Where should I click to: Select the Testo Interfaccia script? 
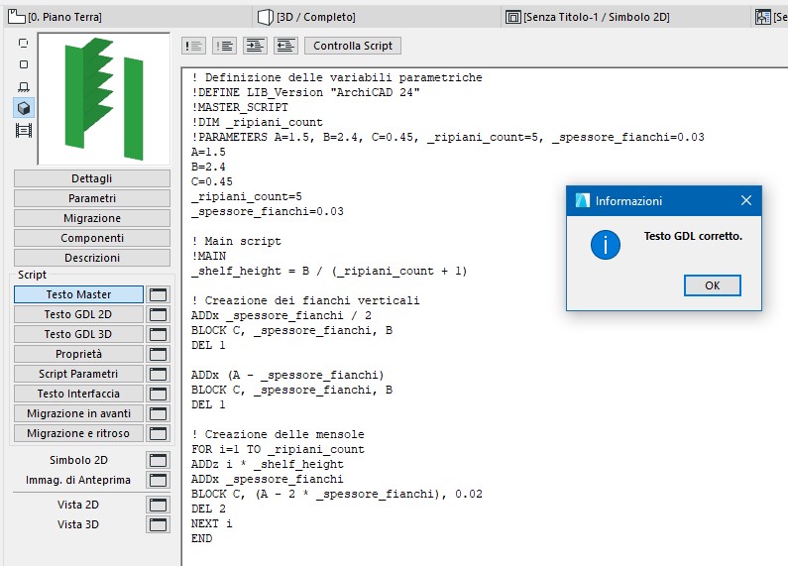tap(78, 394)
